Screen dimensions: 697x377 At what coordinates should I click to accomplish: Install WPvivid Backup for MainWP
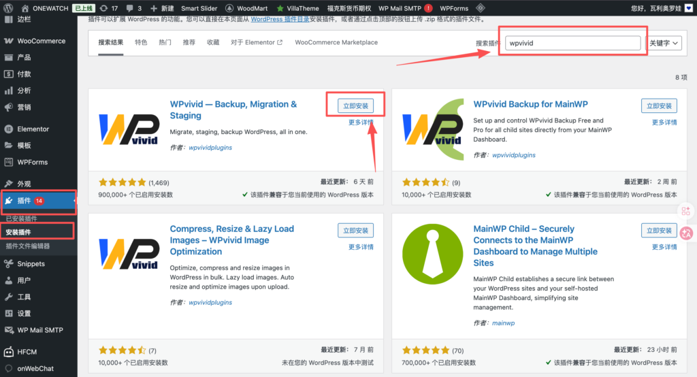659,105
